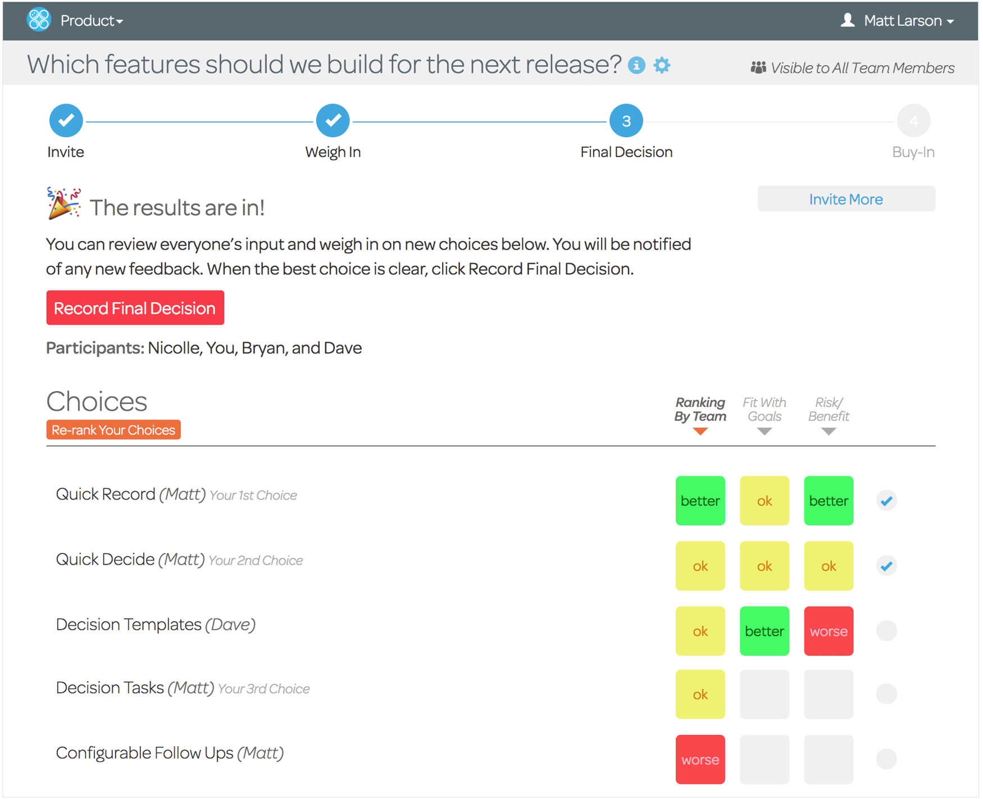Screen dimensions: 983x799
Task: Click the completed Invite step checkmark
Action: pyautogui.click(x=66, y=120)
